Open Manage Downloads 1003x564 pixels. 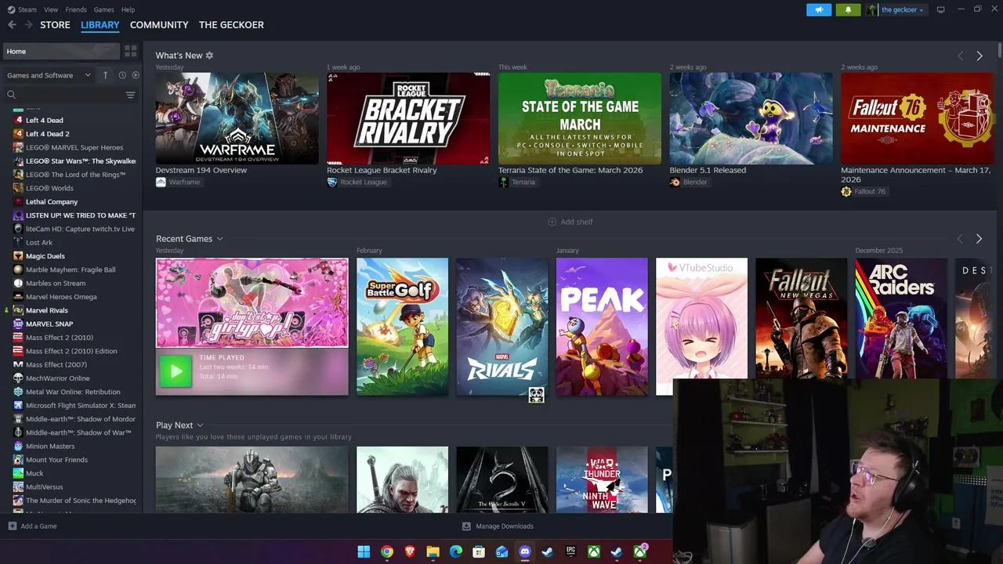click(x=498, y=526)
